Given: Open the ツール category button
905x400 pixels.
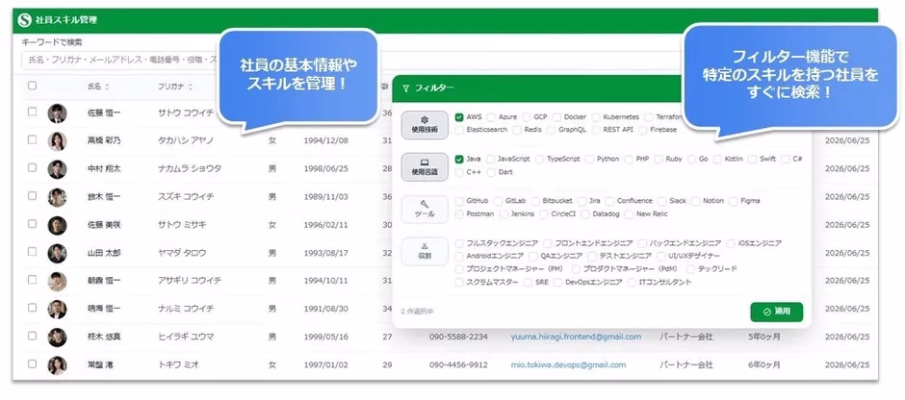Looking at the screenshot, I should (425, 210).
